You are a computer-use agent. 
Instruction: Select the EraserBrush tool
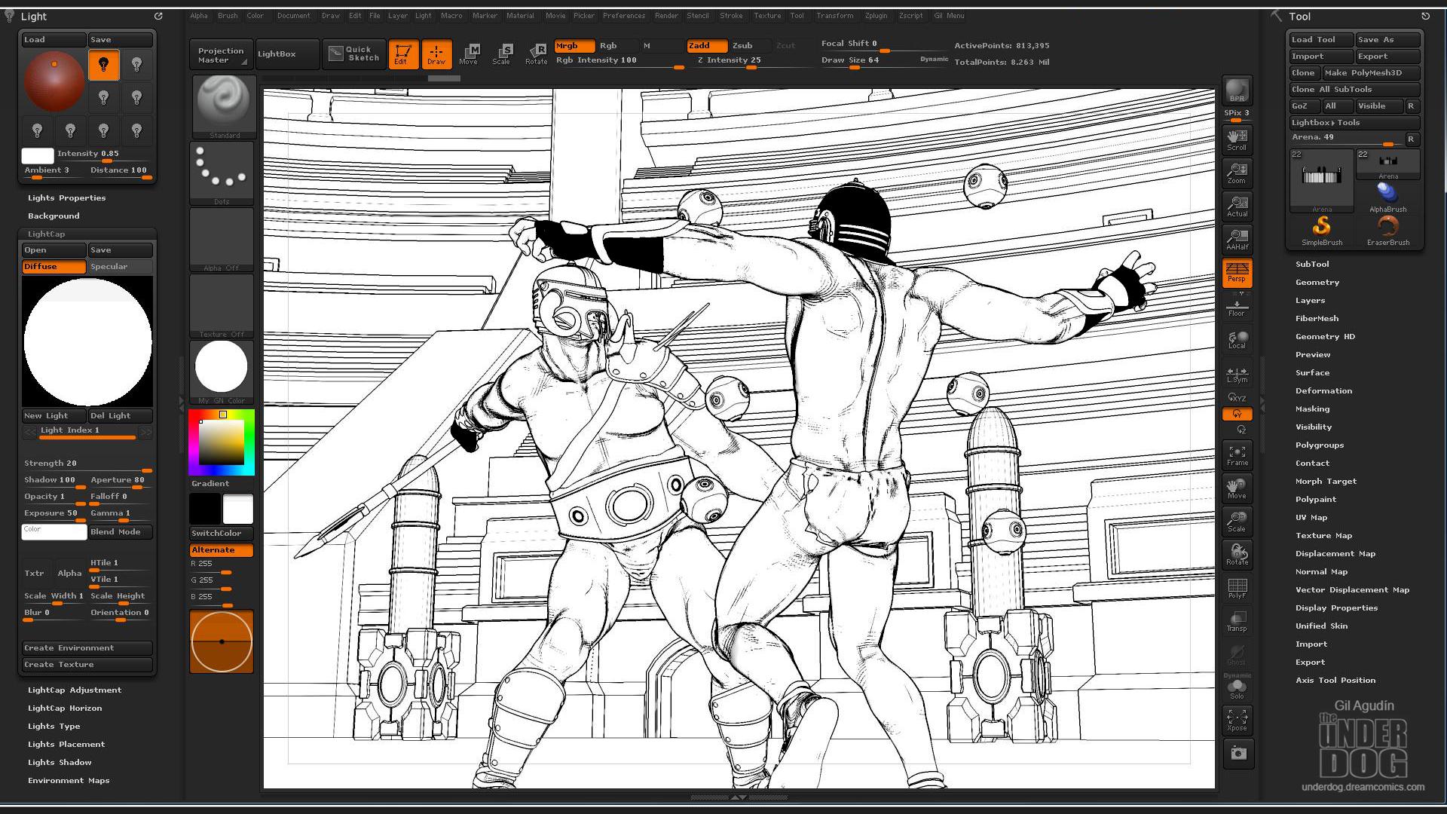[1387, 231]
